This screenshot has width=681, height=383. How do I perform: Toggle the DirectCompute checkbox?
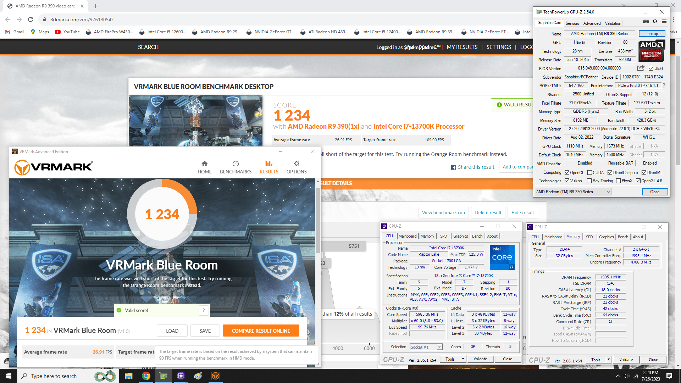[610, 173]
